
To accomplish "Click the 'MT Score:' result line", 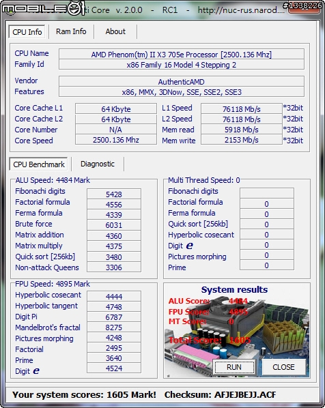I will [201, 321].
